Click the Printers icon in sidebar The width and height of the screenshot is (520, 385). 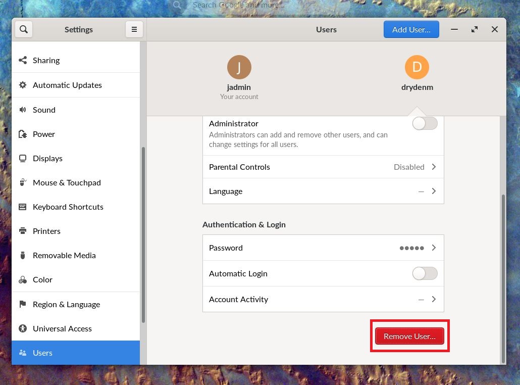point(23,231)
